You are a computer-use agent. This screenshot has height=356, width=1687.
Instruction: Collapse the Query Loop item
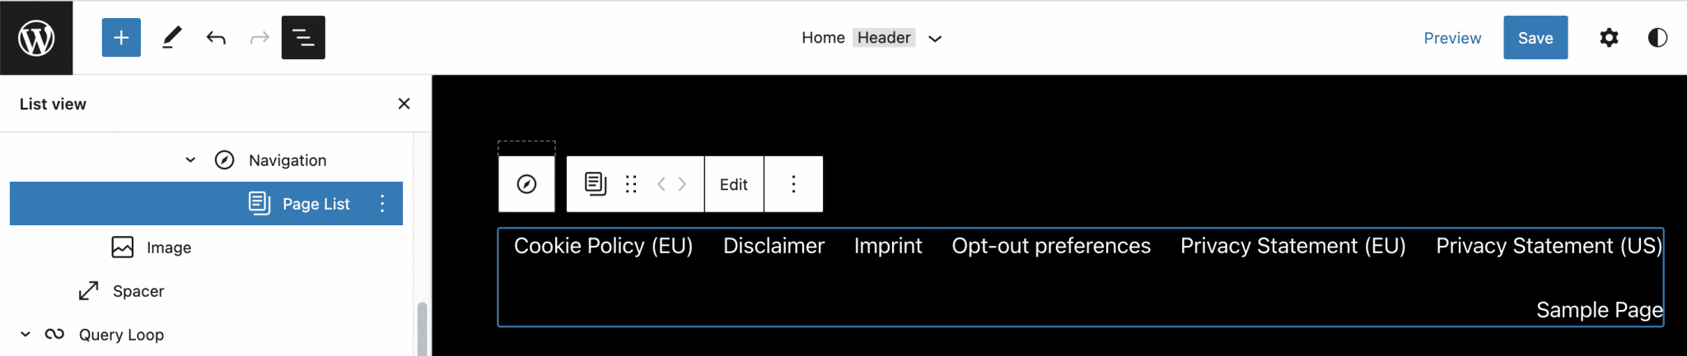[x=26, y=335]
